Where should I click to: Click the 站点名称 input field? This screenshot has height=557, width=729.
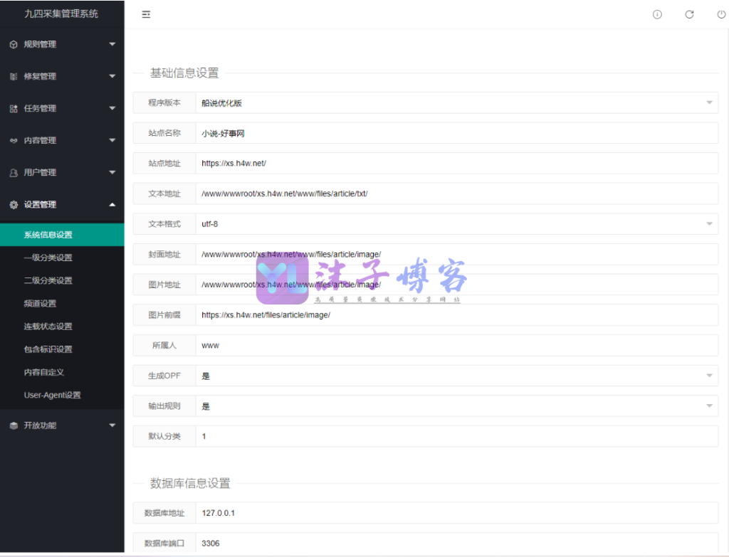coord(456,133)
